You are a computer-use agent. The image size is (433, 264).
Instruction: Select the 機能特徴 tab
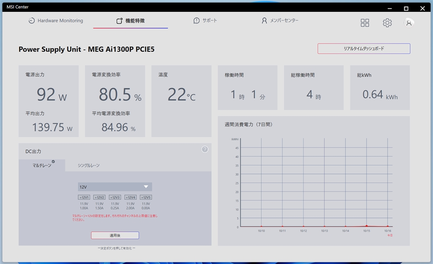[x=130, y=21]
